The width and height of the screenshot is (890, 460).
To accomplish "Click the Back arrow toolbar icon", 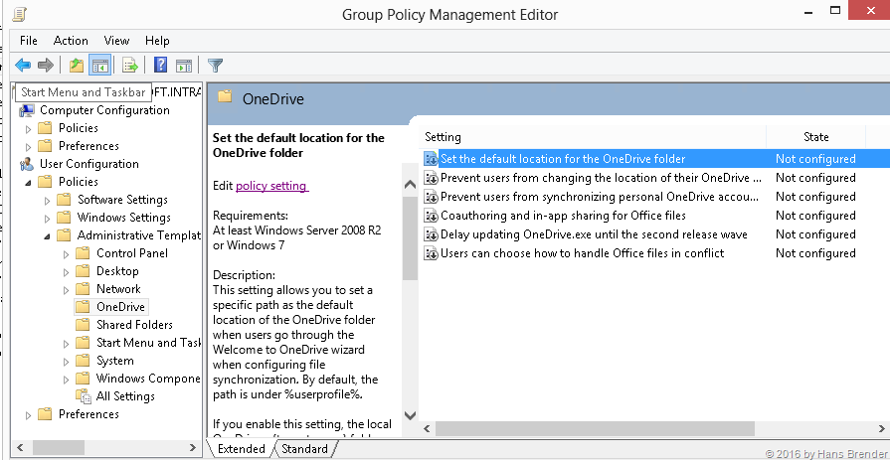I will tap(22, 66).
